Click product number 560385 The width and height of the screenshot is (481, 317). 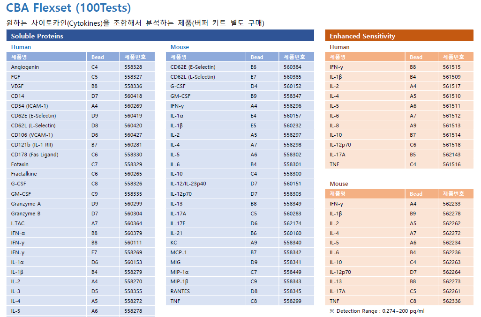coord(293,77)
